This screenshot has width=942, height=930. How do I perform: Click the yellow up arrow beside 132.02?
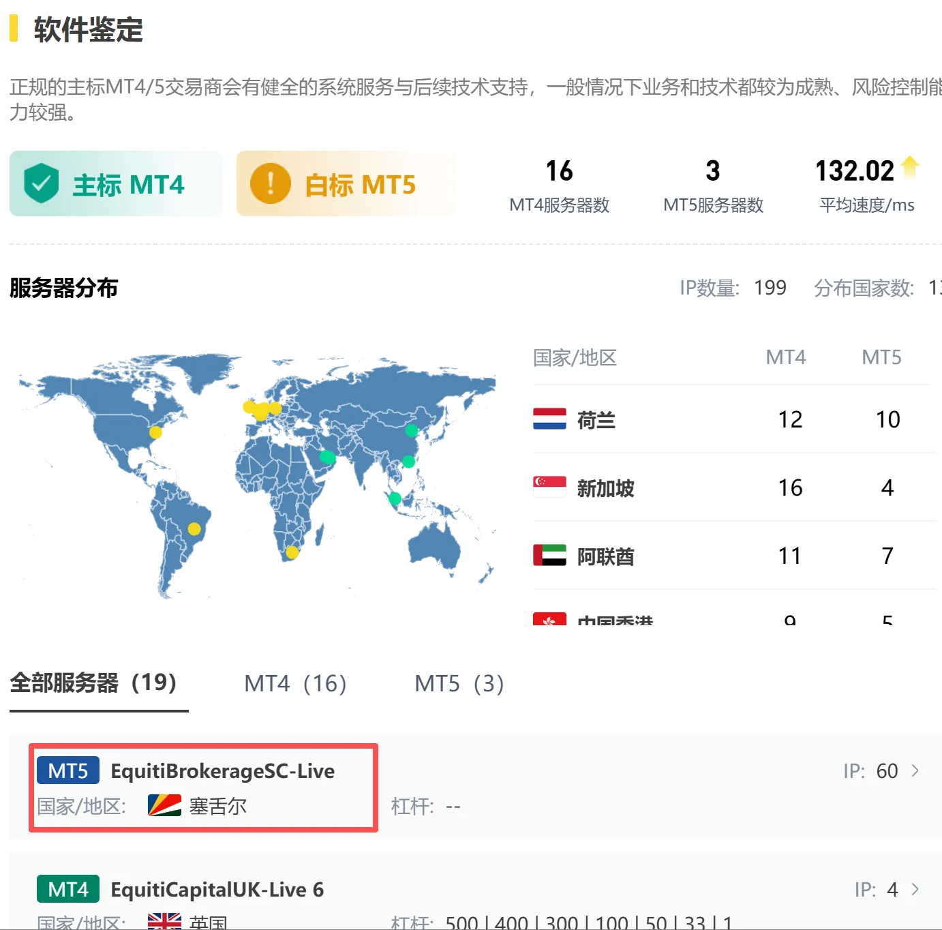pos(910,168)
